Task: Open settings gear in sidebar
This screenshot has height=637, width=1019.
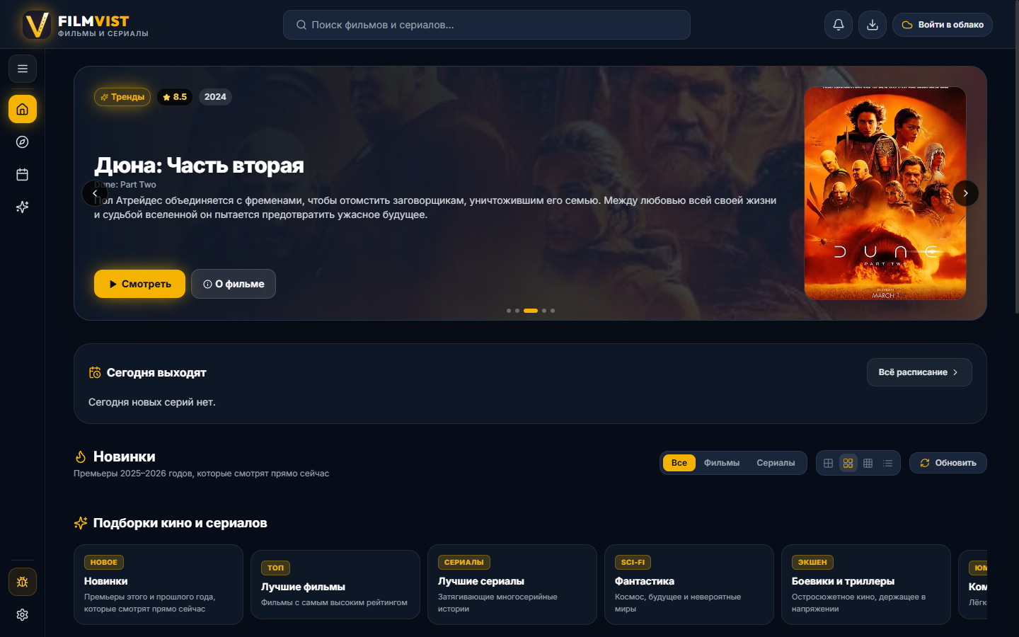Action: pos(23,614)
